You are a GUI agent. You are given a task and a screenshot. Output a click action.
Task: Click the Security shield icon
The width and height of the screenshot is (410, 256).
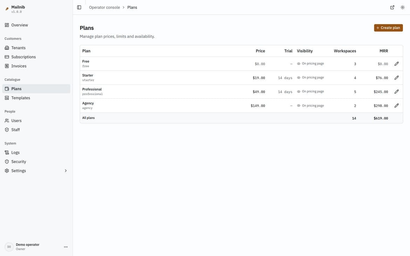(x=7, y=162)
